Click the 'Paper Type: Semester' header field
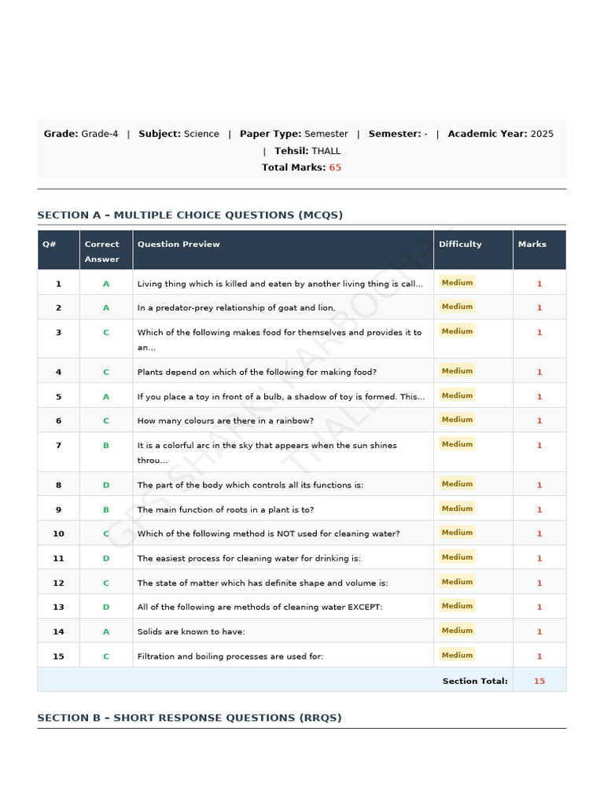Screen dimensions: 604x805 [294, 134]
